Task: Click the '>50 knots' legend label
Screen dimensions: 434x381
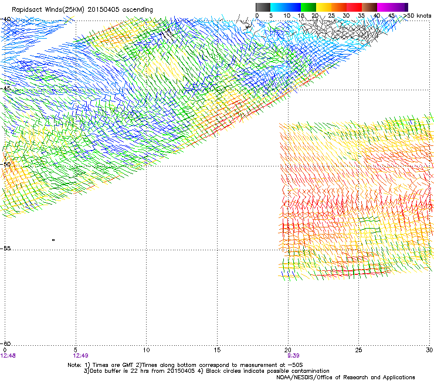Action: pyautogui.click(x=418, y=16)
